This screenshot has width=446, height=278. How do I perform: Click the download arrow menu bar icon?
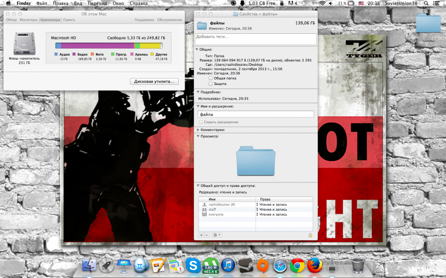coord(242,3)
